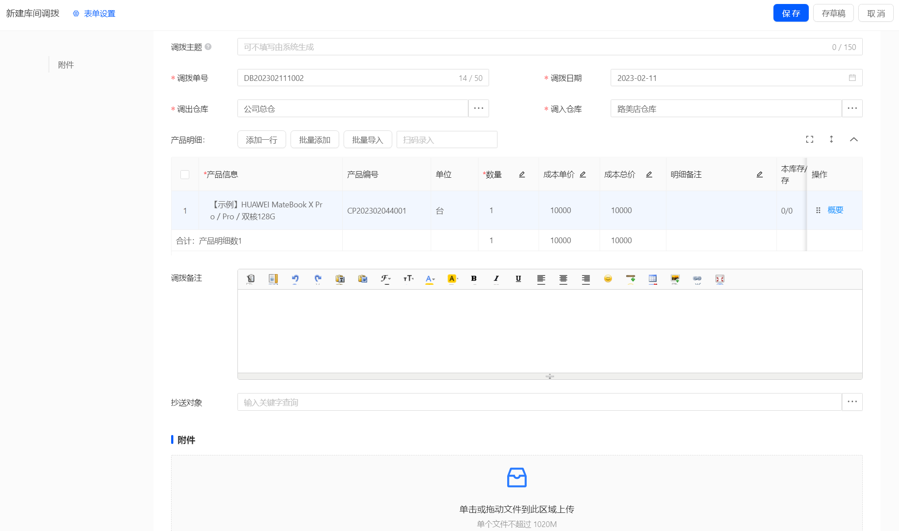The width and height of the screenshot is (899, 531).
Task: Click the help icon beside 调拨主题
Action: click(208, 47)
